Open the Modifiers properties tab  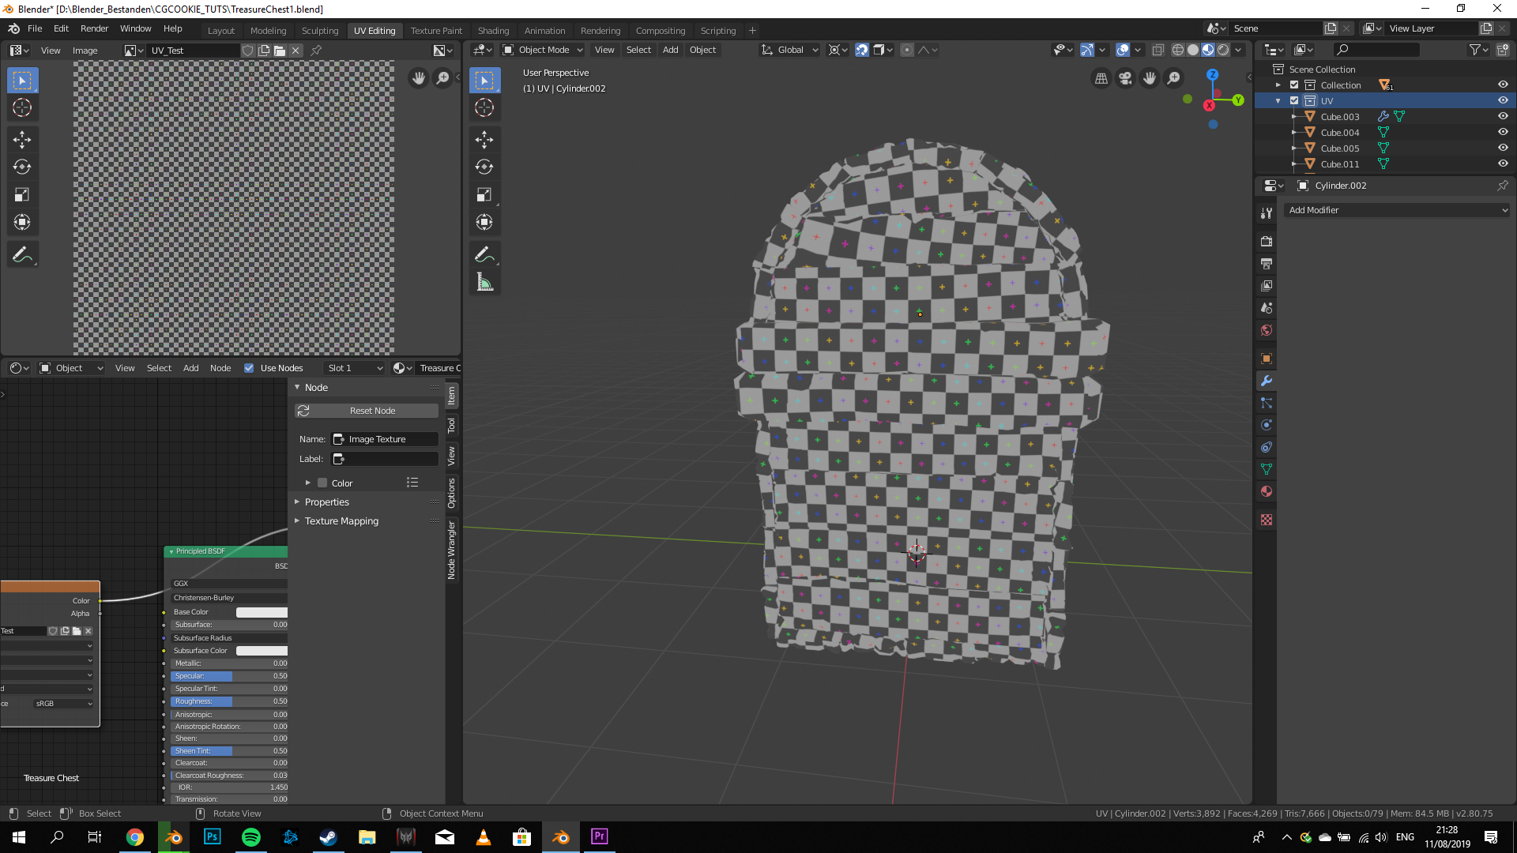[x=1267, y=381]
